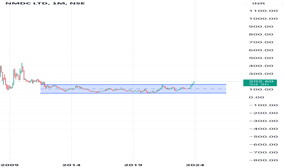Select the 202.60 current price label

261,81
